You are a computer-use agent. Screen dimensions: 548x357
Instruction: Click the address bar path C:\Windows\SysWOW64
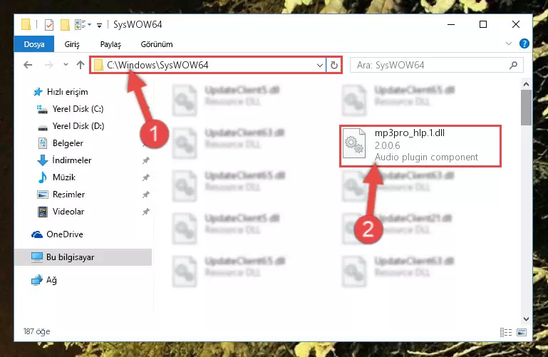[157, 65]
